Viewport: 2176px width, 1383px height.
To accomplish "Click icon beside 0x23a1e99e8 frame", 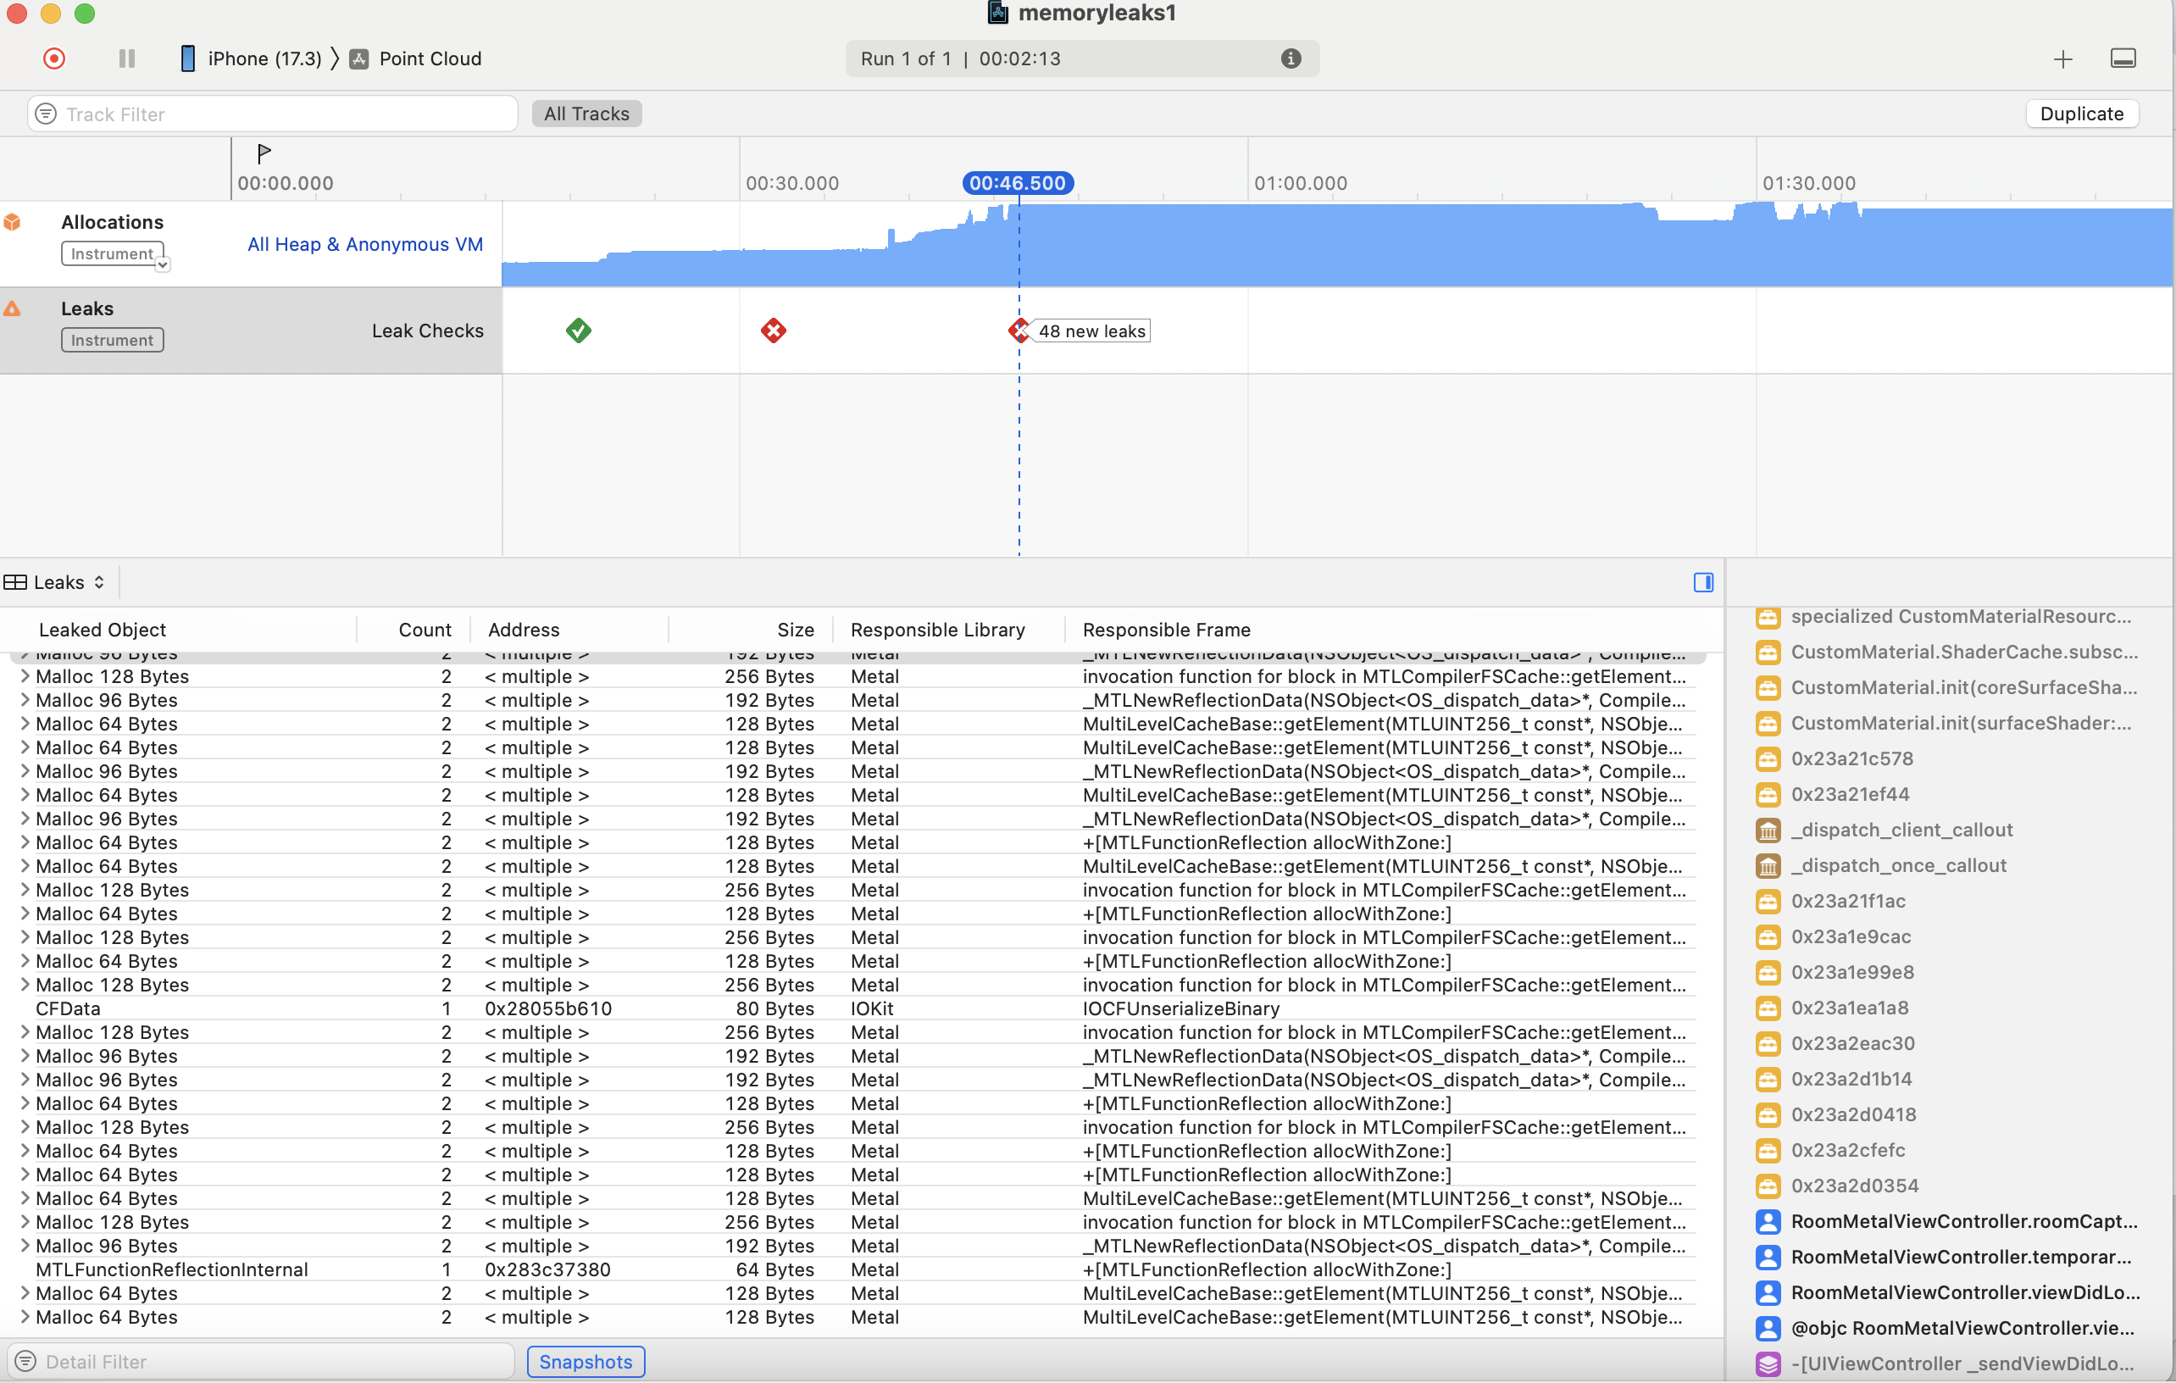I will pyautogui.click(x=1768, y=972).
